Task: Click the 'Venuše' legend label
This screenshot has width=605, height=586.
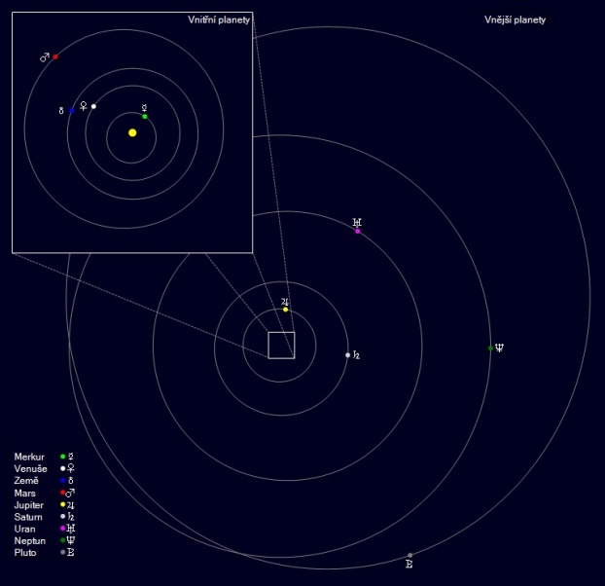Action: 30,468
